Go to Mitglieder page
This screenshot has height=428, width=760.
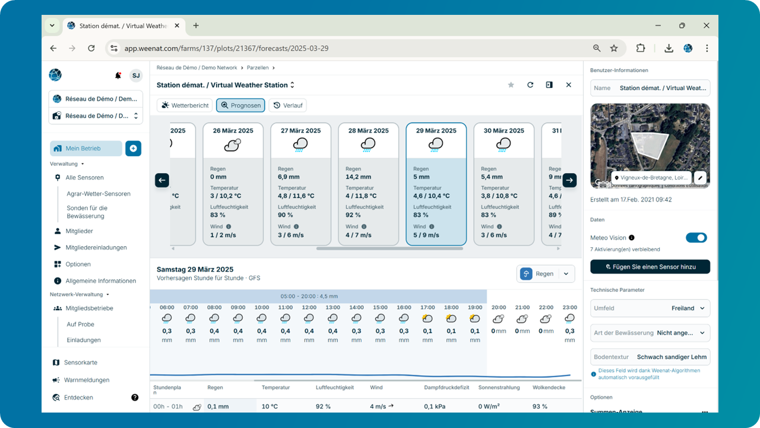click(74, 231)
